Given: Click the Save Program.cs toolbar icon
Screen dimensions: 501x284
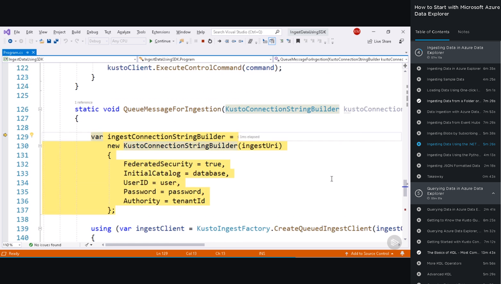Looking at the screenshot, I should point(49,41).
